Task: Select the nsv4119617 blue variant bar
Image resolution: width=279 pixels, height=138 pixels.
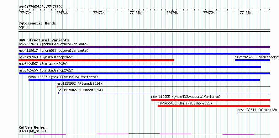Action: (144, 54)
